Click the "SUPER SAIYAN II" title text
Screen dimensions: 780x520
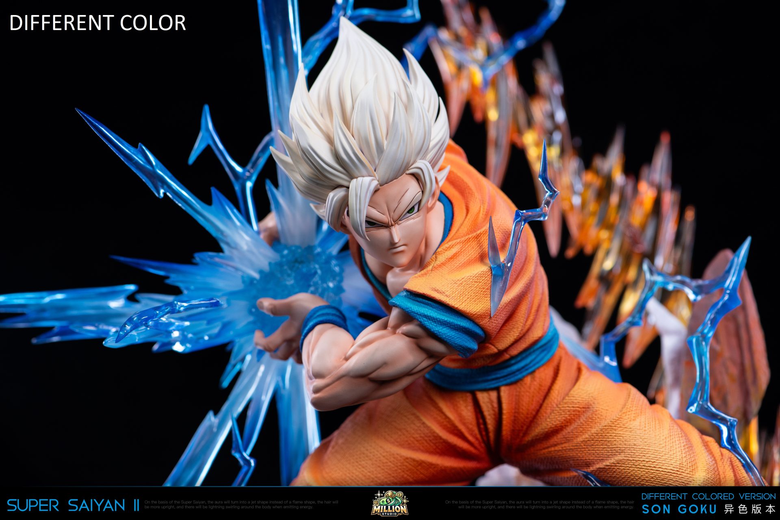[x=73, y=505]
